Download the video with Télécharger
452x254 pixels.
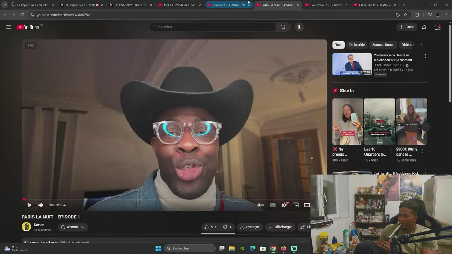tap(280, 227)
